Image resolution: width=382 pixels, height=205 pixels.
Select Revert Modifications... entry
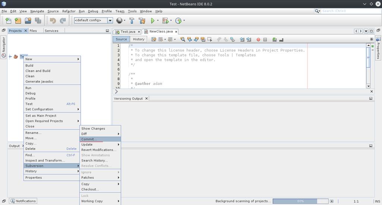tap(100, 150)
